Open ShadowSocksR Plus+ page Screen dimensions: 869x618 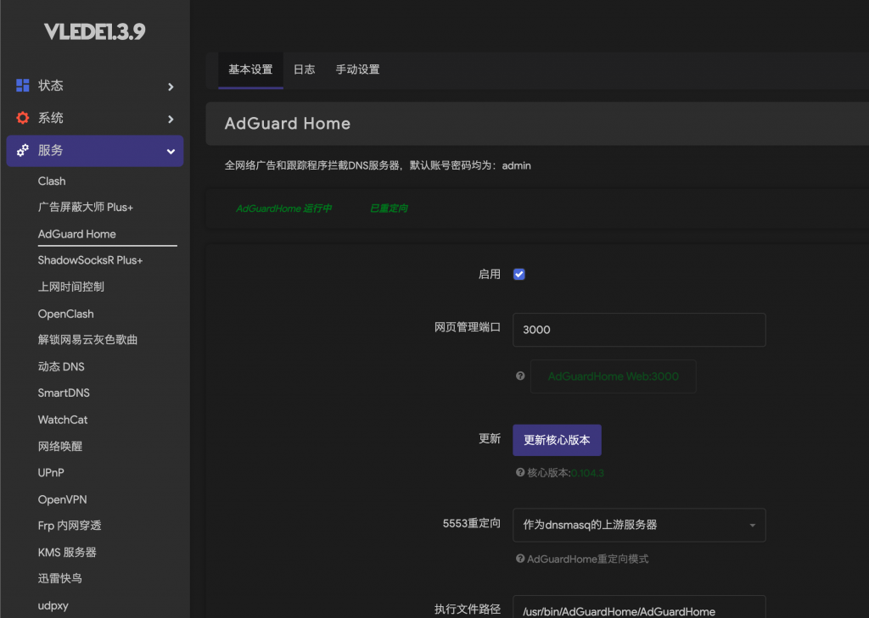click(90, 260)
